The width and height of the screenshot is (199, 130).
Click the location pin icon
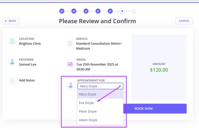coord(12,41)
